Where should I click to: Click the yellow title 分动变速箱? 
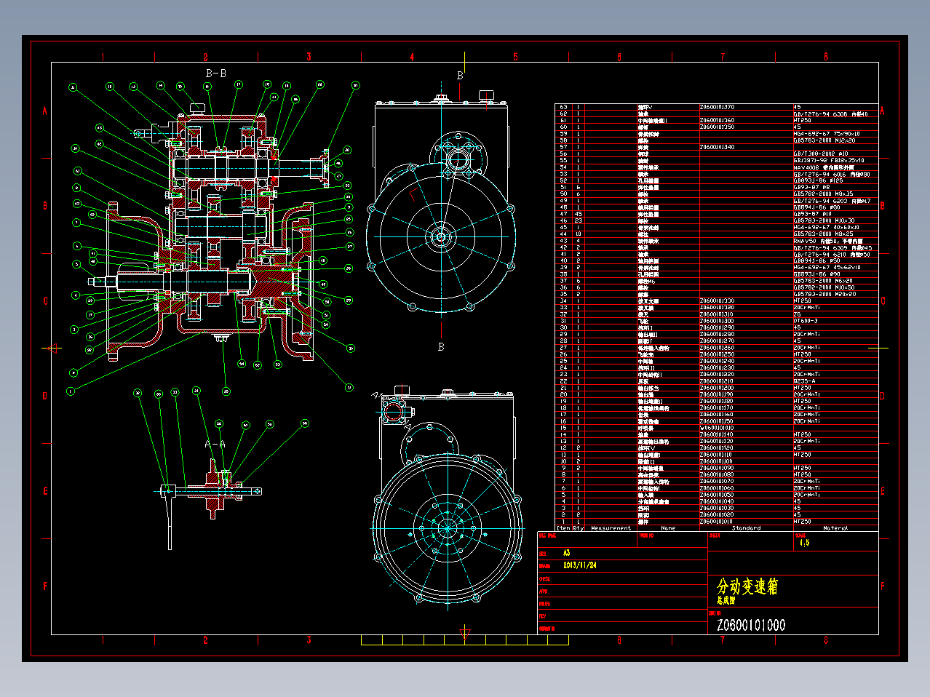point(747,586)
